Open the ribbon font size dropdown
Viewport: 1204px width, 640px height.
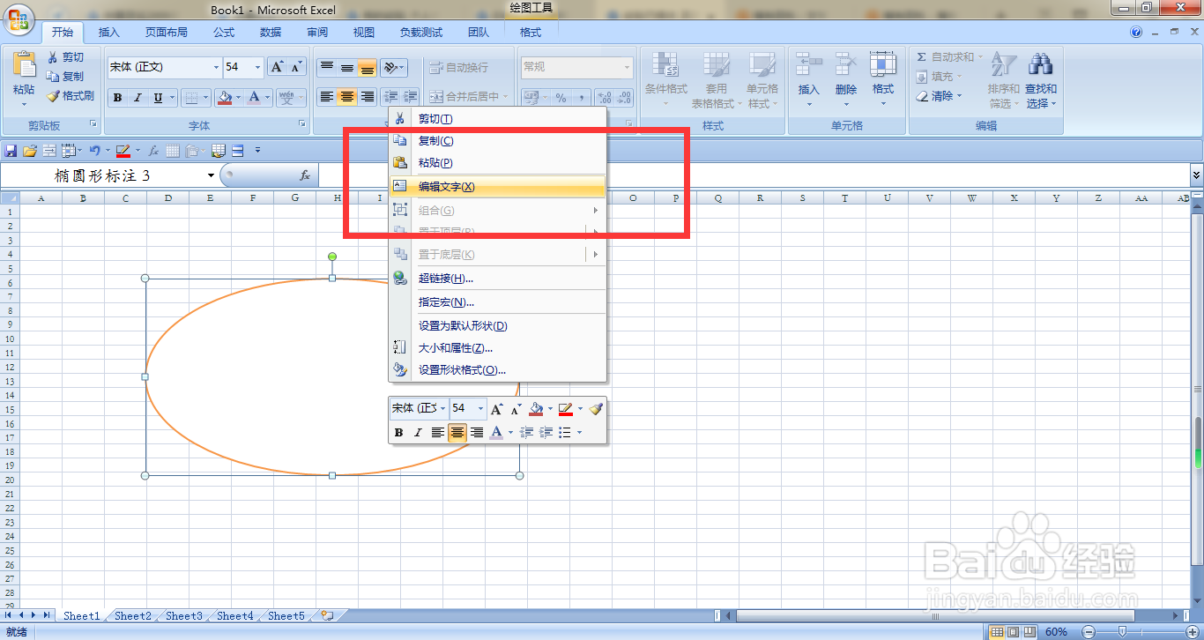257,67
